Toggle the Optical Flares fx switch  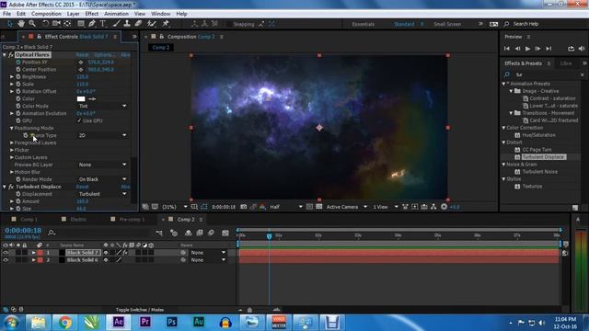11,55
